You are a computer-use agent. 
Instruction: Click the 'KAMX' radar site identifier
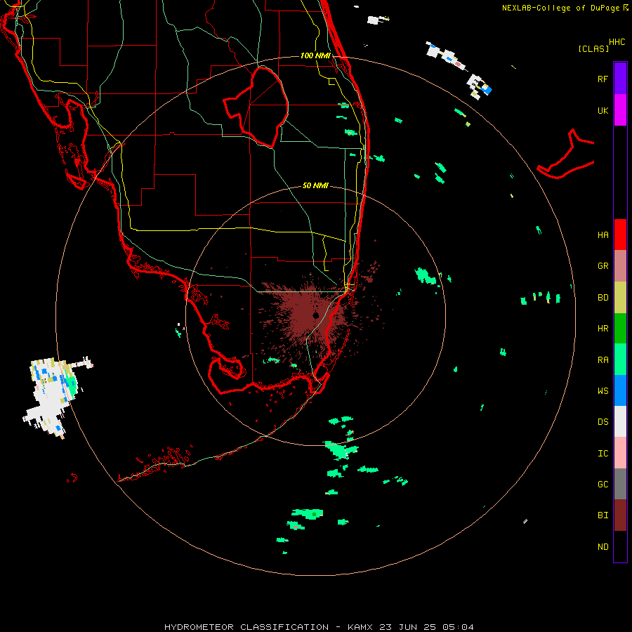click(360, 627)
